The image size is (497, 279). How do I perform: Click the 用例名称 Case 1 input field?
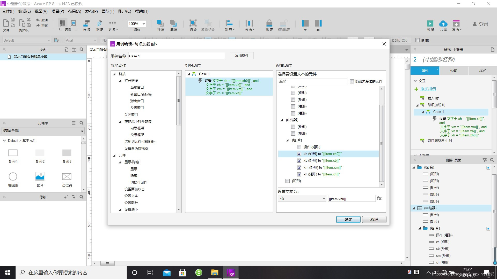[177, 56]
